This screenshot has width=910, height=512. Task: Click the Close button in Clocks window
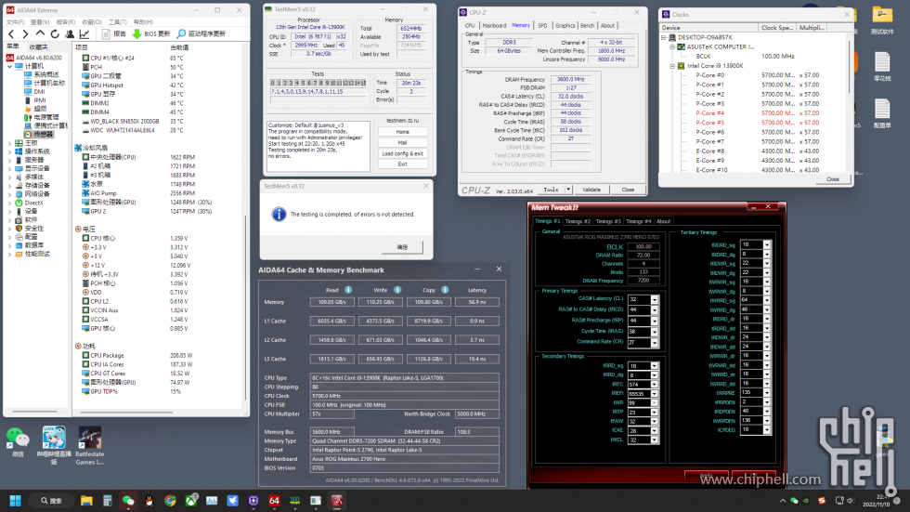coord(833,179)
